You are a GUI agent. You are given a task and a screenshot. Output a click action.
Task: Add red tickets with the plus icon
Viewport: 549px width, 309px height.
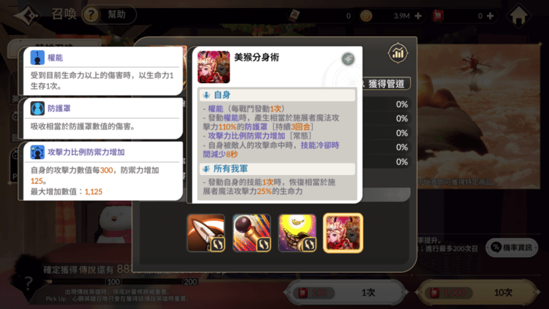click(x=490, y=16)
